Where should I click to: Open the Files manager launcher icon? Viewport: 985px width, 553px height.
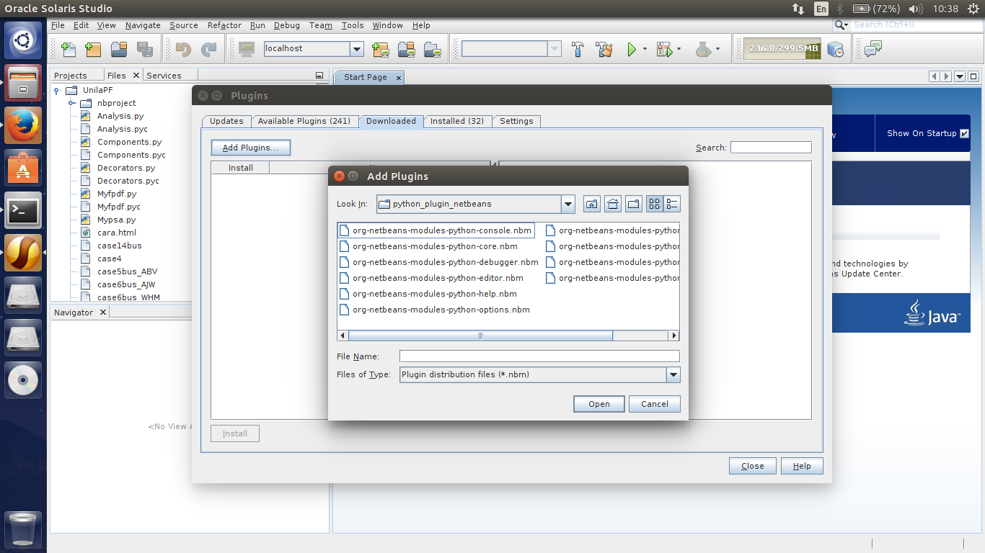tap(23, 82)
